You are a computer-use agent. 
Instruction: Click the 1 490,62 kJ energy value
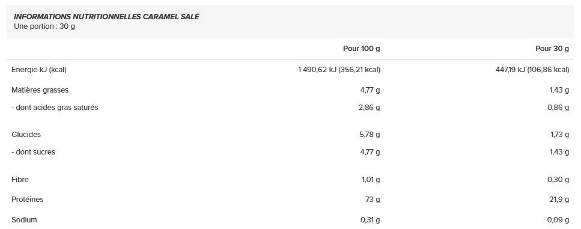pos(339,70)
